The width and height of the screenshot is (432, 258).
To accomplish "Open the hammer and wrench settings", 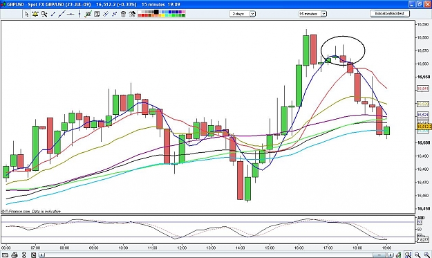I will click(132, 14).
